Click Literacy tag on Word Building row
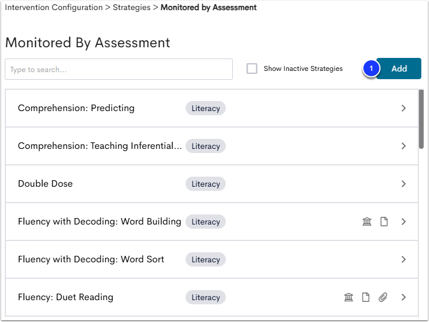This screenshot has width=429, height=322. point(206,222)
